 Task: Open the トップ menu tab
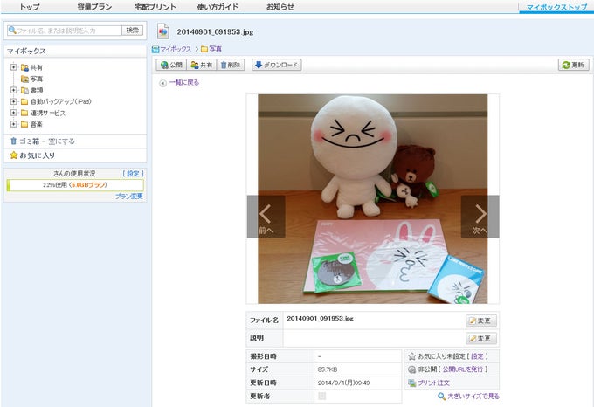coord(30,7)
